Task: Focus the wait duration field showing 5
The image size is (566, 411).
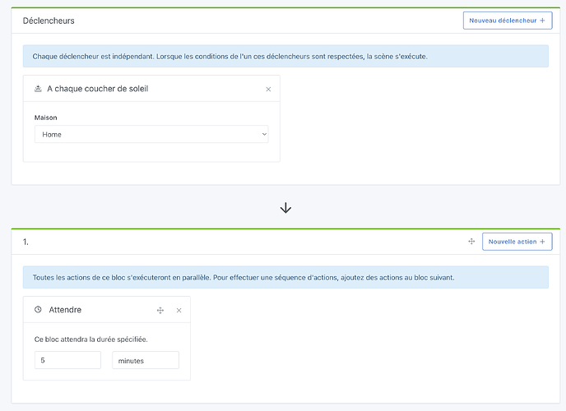Action: click(67, 360)
